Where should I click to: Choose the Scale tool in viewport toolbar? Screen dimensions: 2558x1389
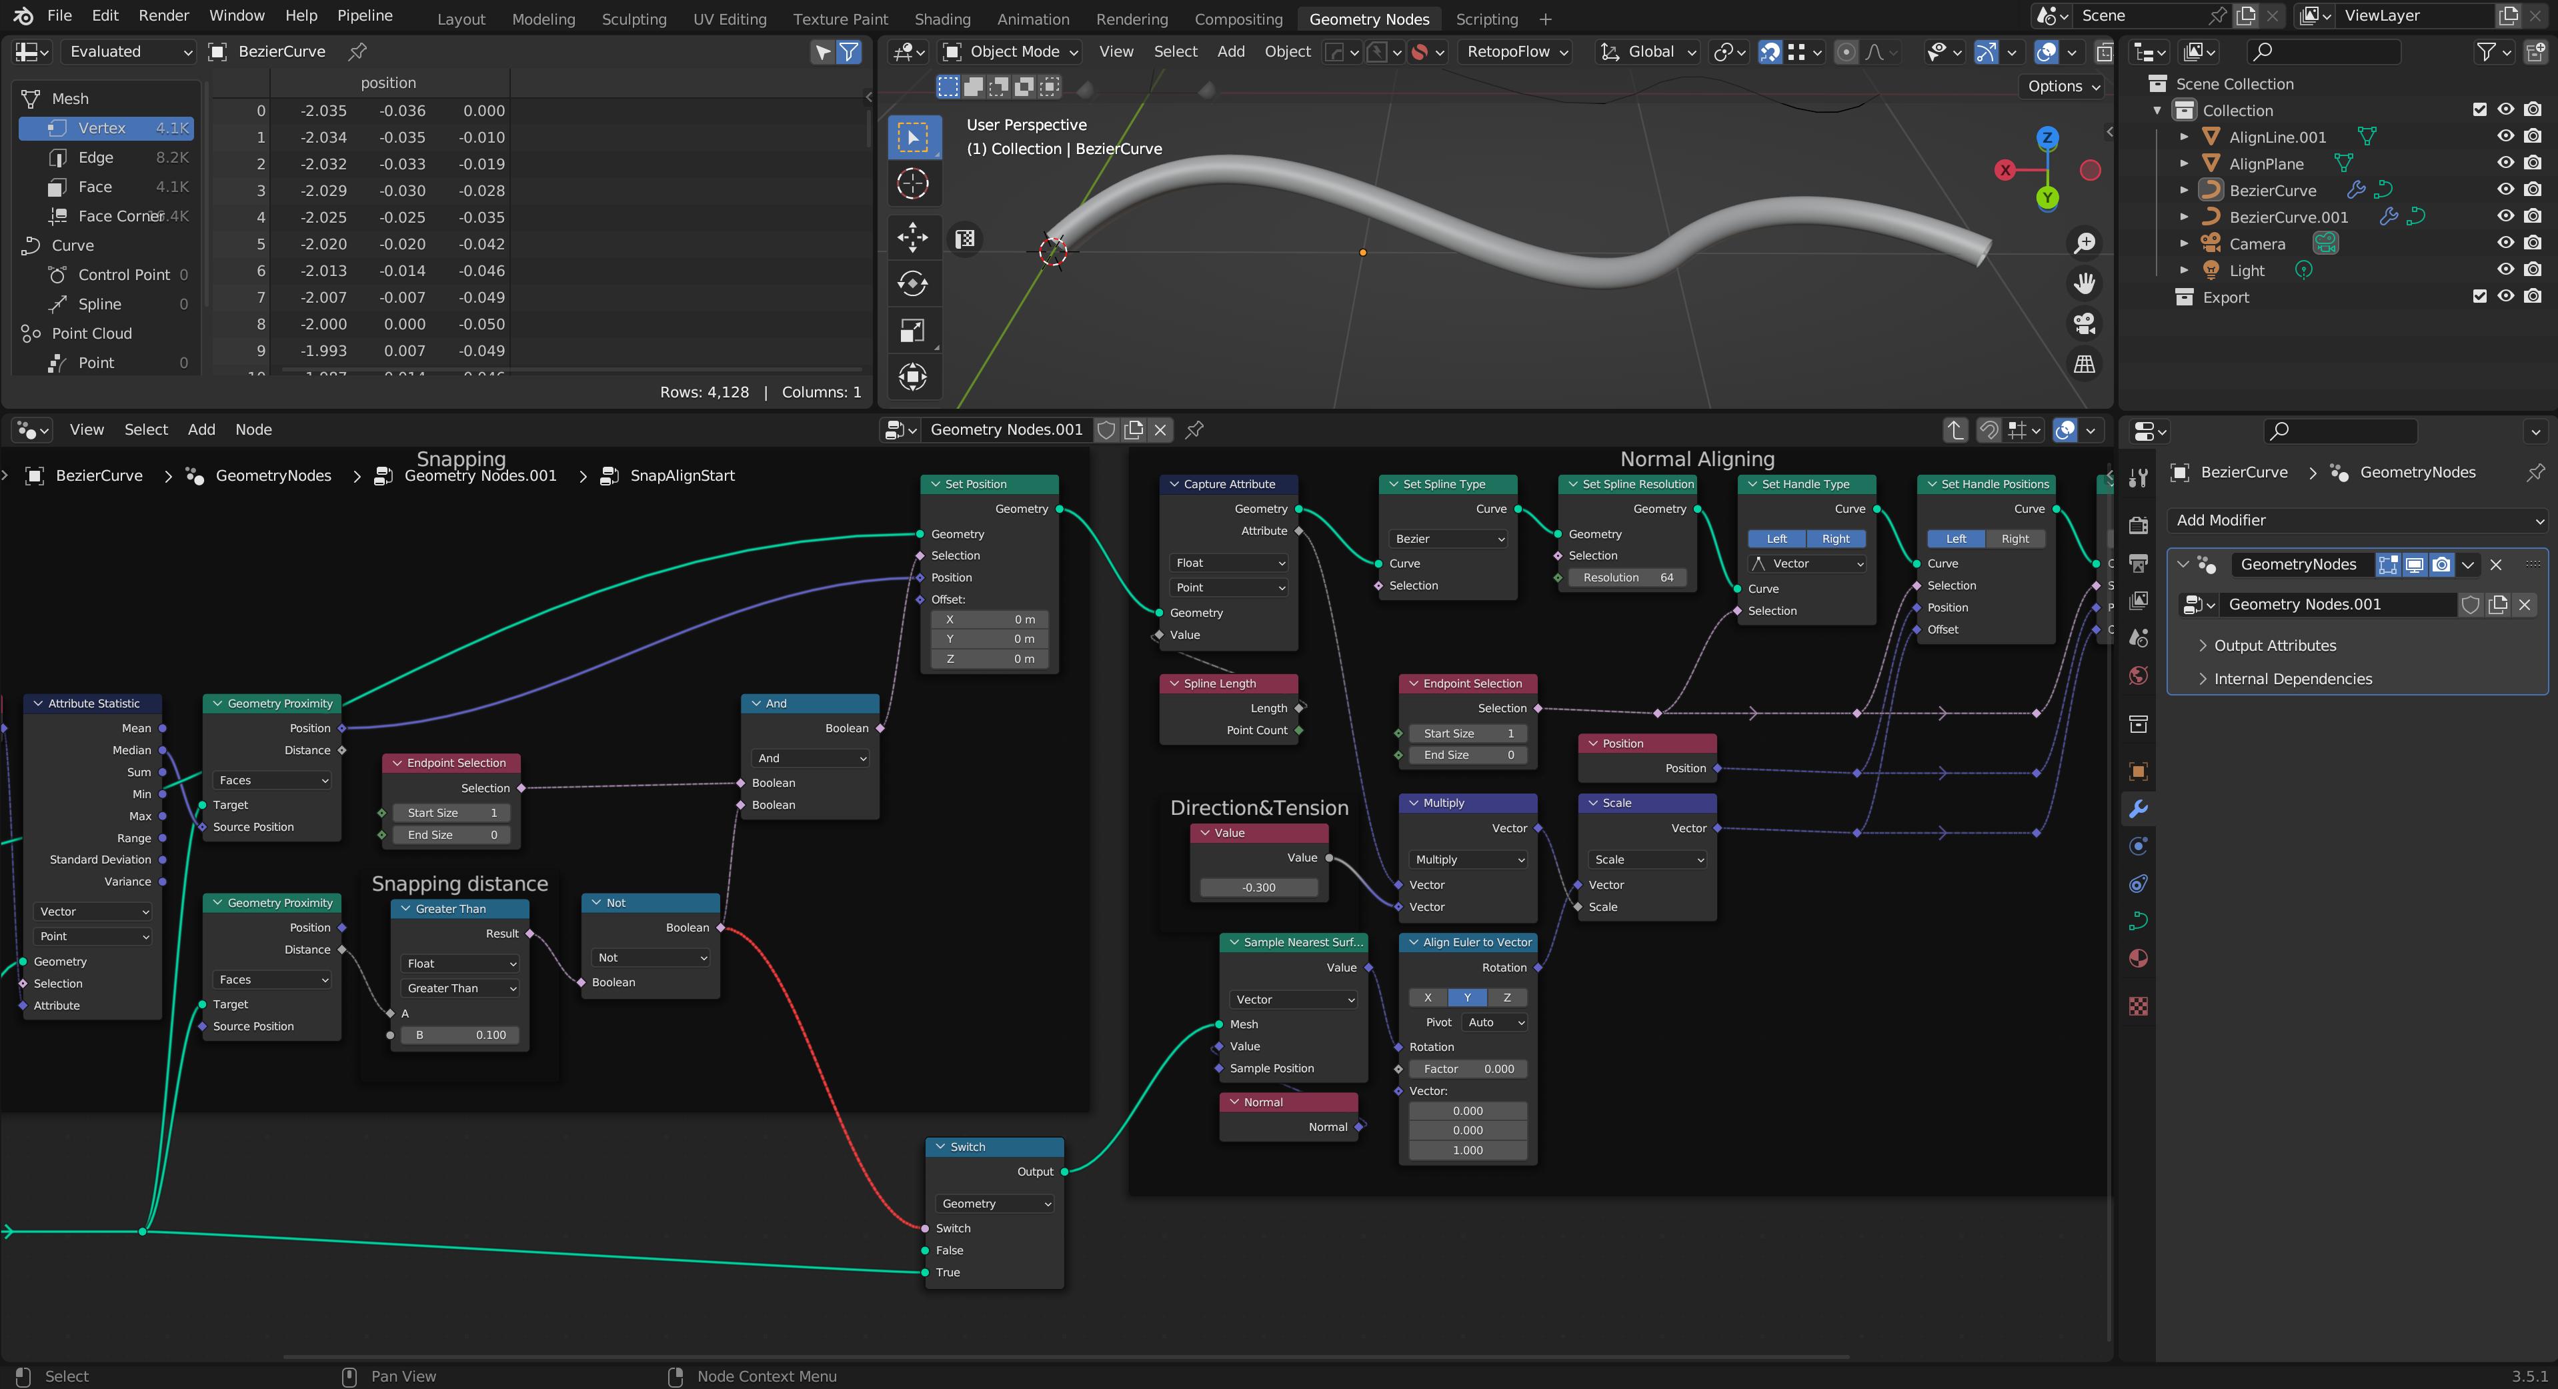coord(913,329)
